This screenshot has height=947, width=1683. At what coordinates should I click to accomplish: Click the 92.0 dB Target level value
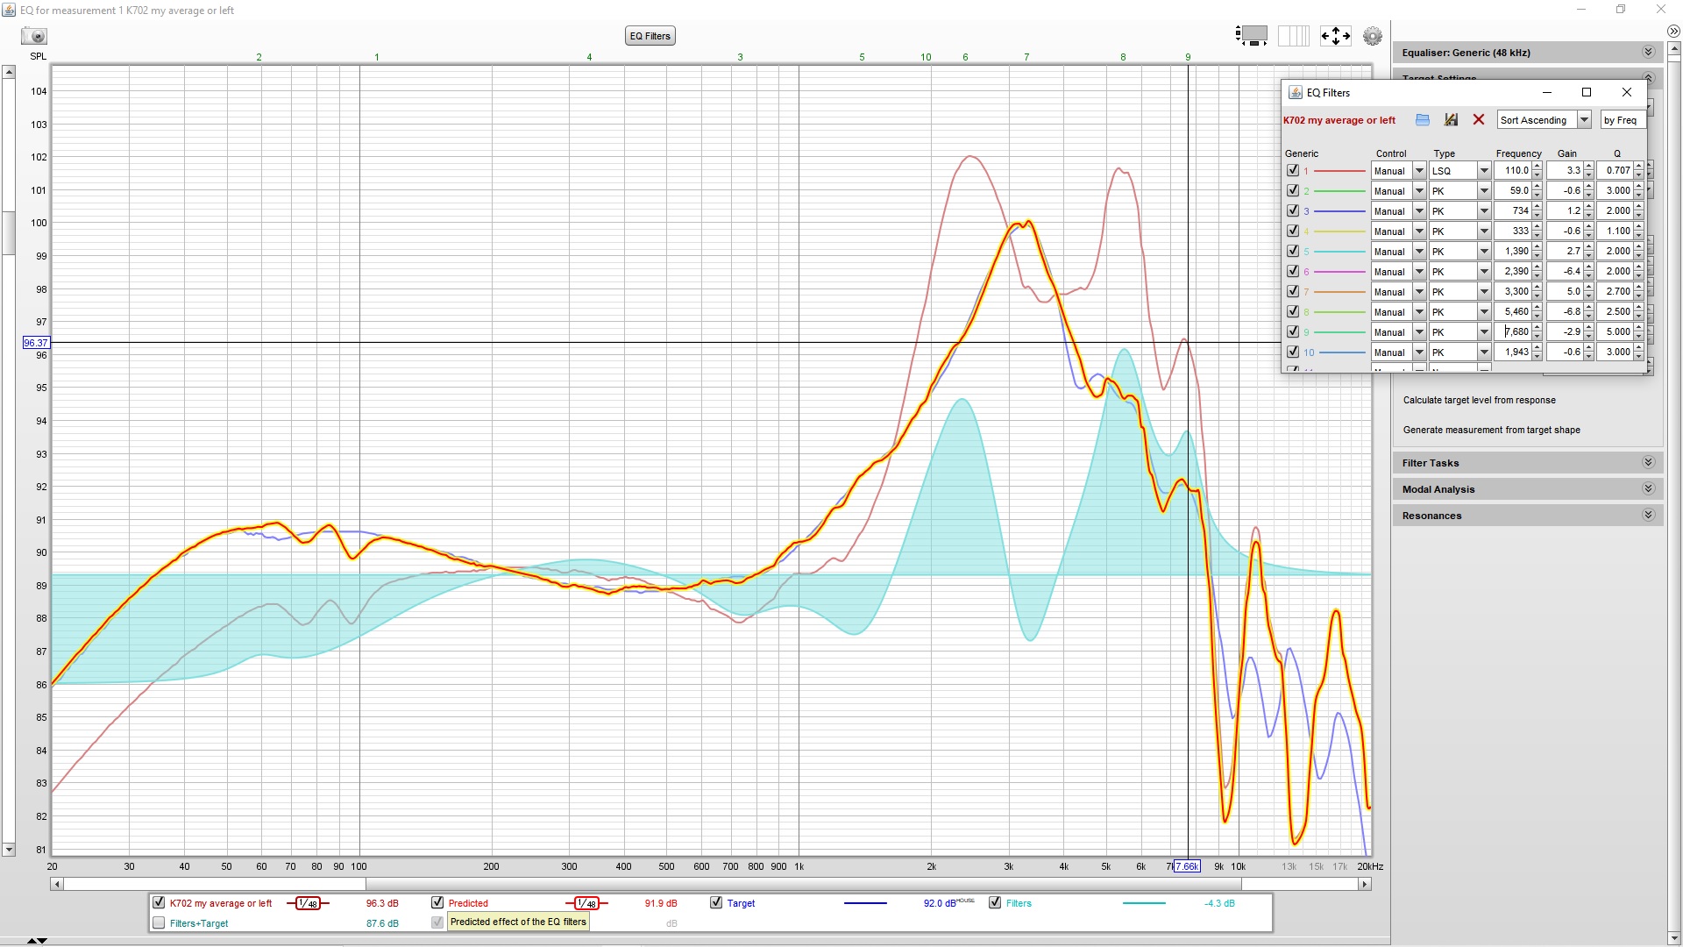940,903
